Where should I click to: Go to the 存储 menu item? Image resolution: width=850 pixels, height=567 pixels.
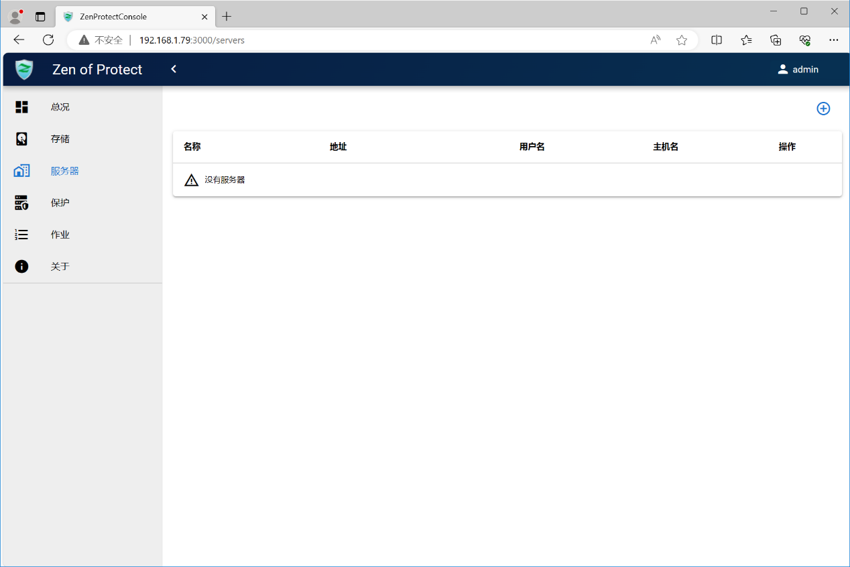pos(60,139)
